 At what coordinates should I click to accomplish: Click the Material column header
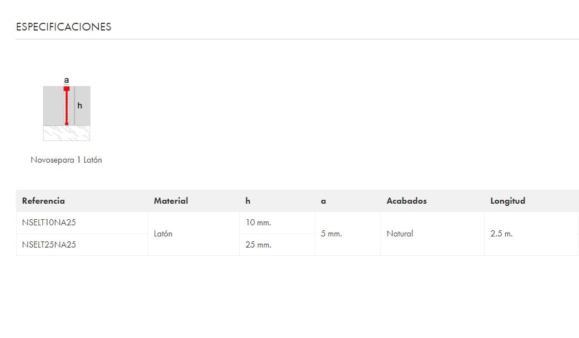(x=170, y=201)
